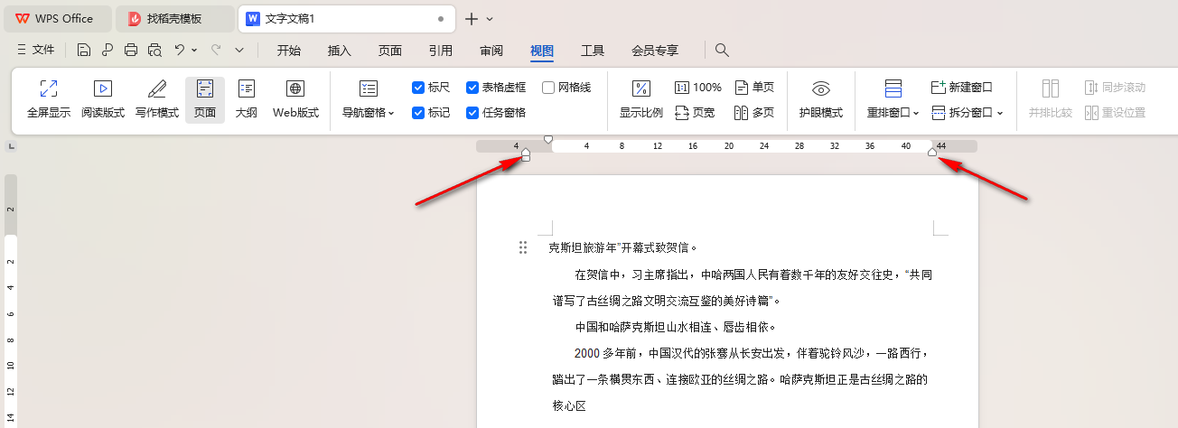Switch to reading layout view
1178x428 pixels.
pos(103,99)
